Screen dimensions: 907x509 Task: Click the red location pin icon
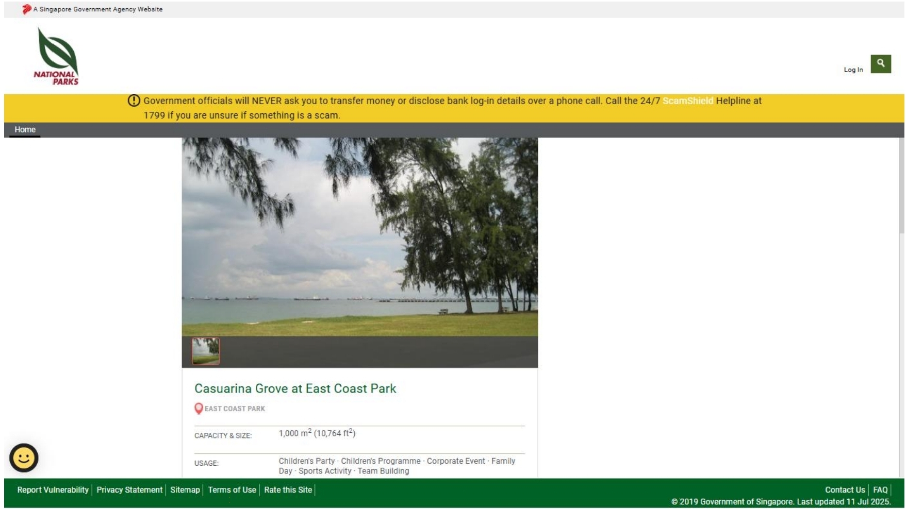pyautogui.click(x=199, y=409)
